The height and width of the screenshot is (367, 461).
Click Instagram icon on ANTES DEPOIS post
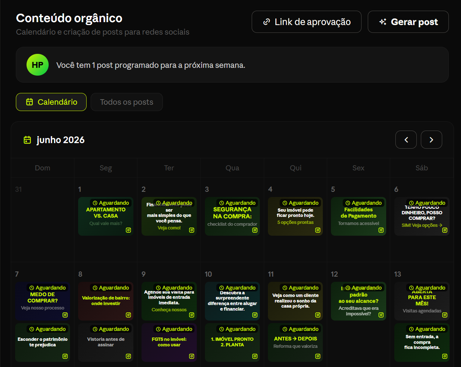[318, 356]
